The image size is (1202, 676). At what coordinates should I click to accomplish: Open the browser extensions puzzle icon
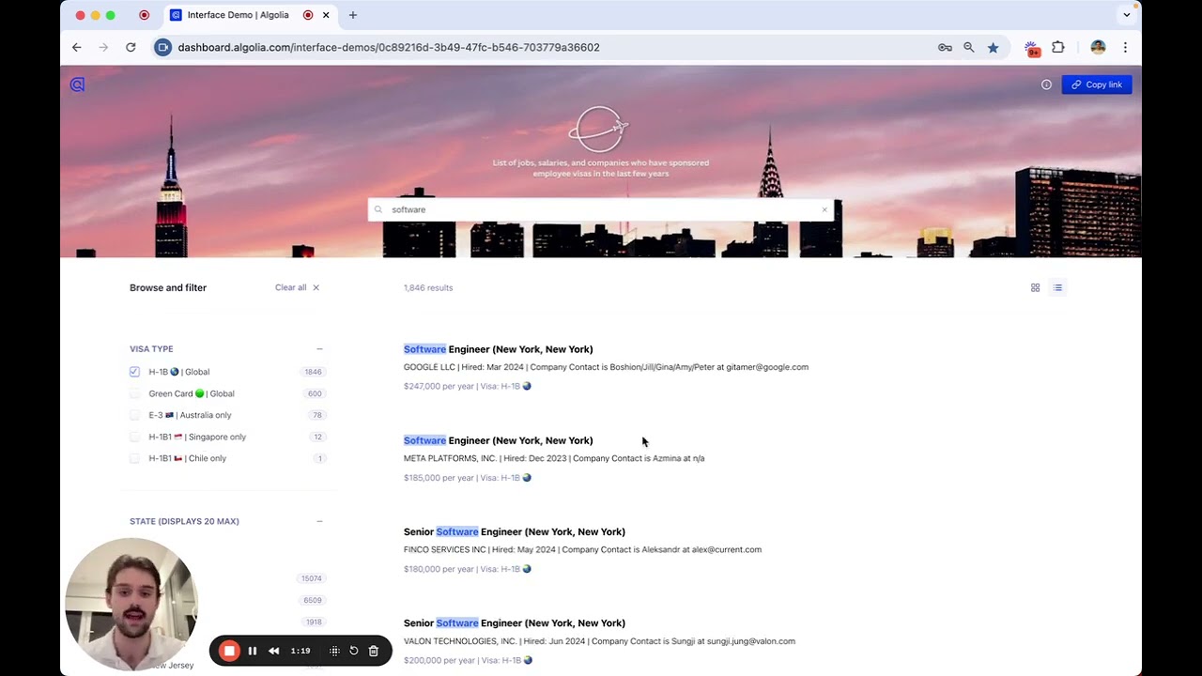click(1058, 47)
